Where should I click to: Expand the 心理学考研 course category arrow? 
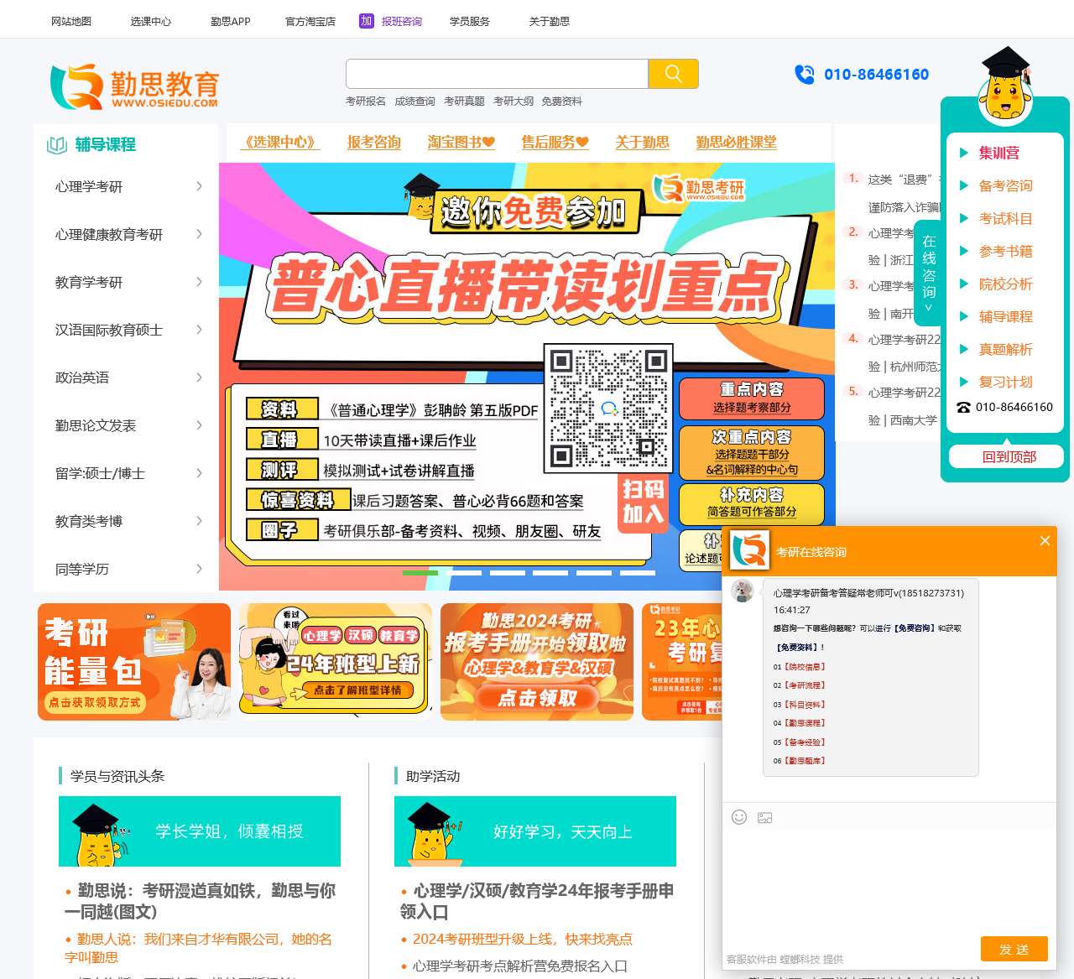coord(199,186)
